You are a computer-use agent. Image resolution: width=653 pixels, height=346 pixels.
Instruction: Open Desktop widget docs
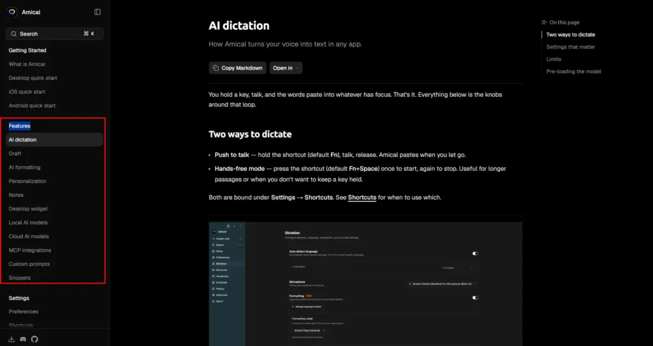(x=28, y=208)
